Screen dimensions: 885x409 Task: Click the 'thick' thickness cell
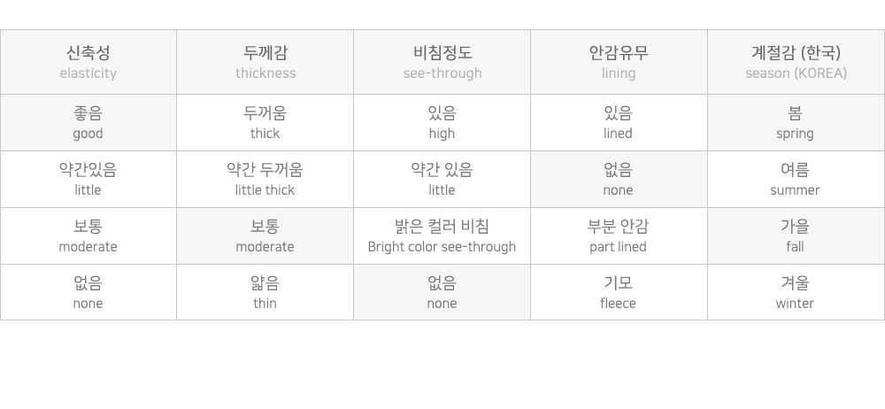tap(265, 122)
